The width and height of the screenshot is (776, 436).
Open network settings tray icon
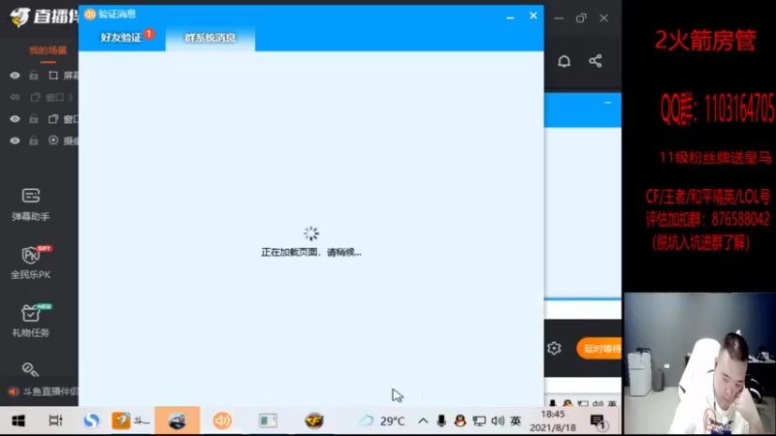[478, 421]
